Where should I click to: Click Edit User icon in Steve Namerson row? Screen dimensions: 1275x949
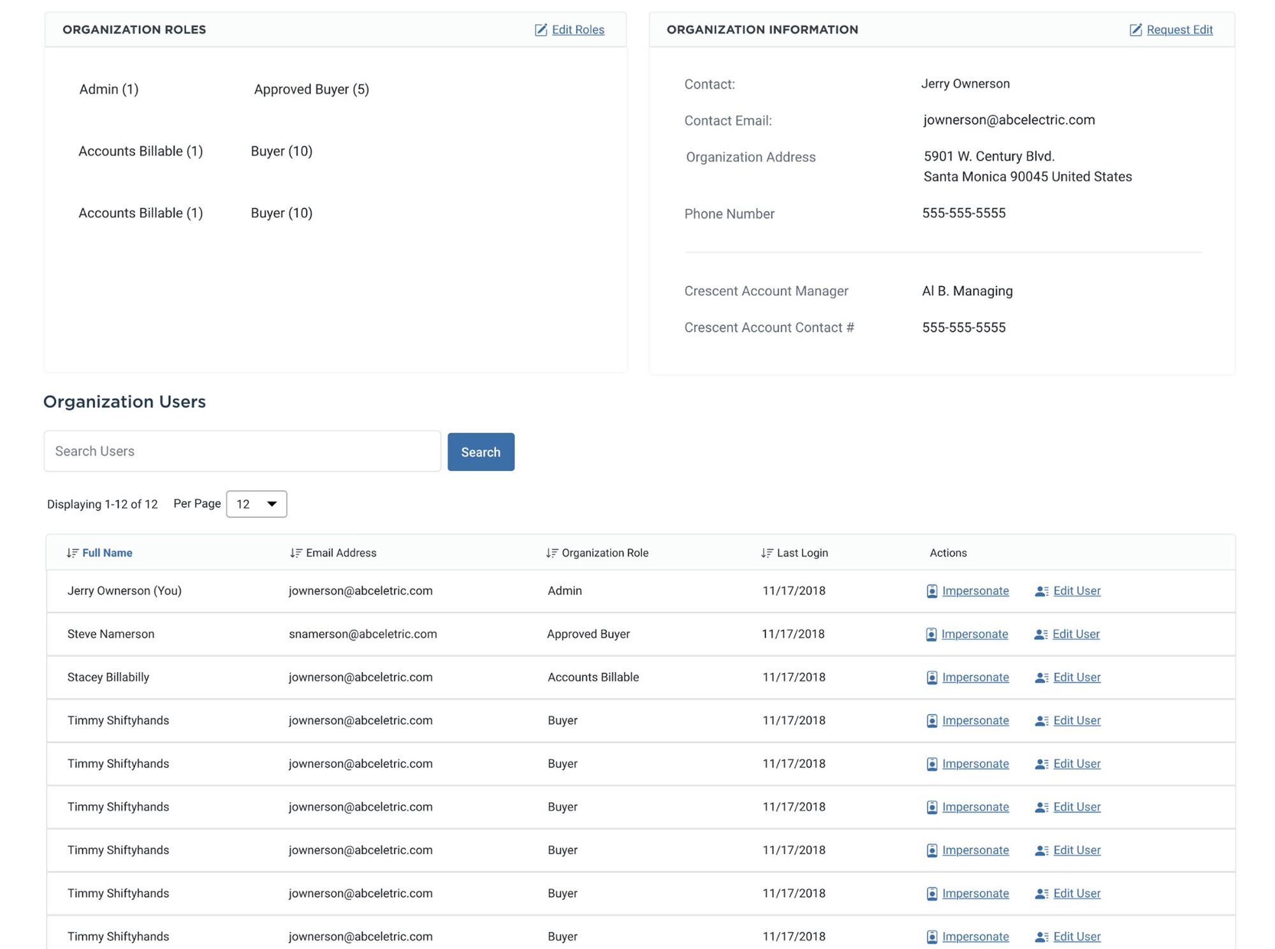tap(1041, 634)
